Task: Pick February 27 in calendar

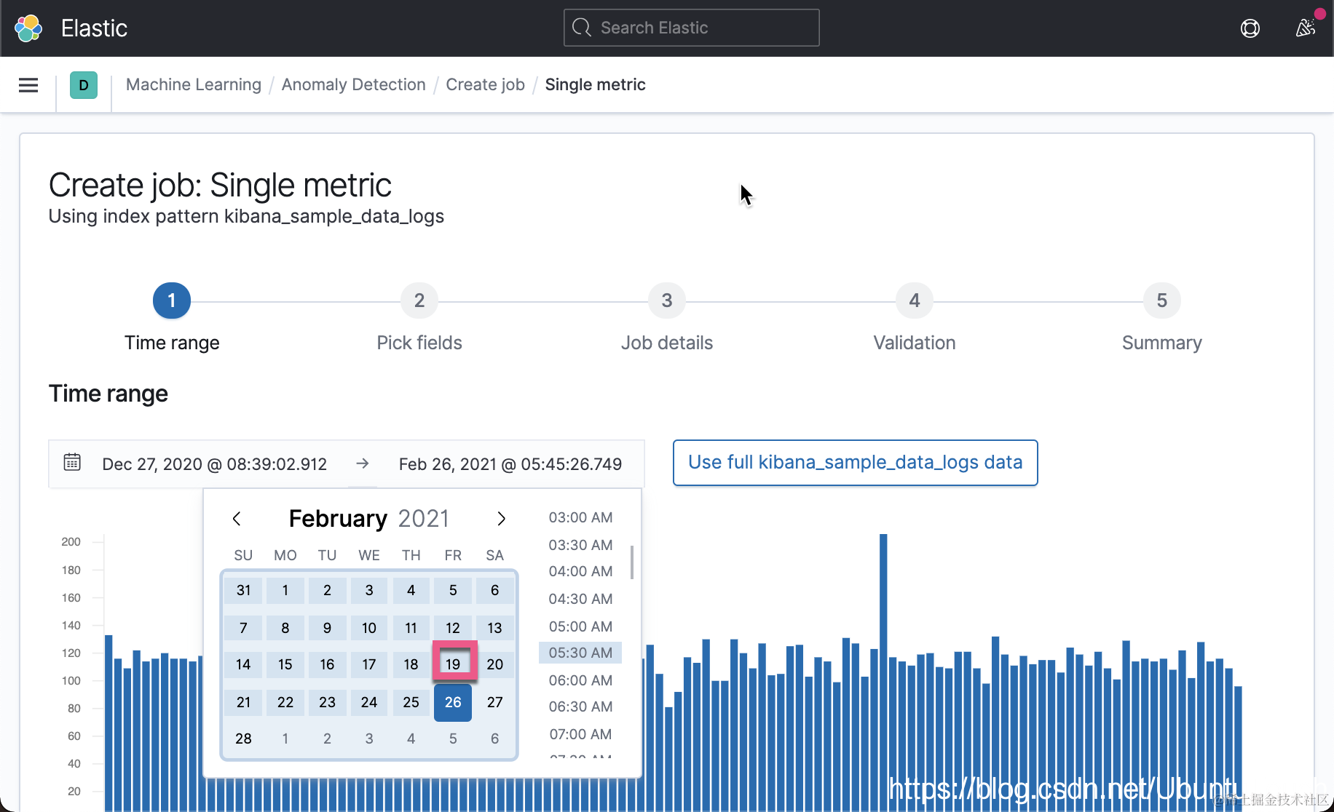Action: (x=495, y=702)
